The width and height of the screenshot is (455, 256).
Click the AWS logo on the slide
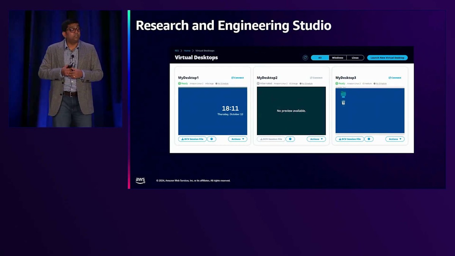pos(140,181)
